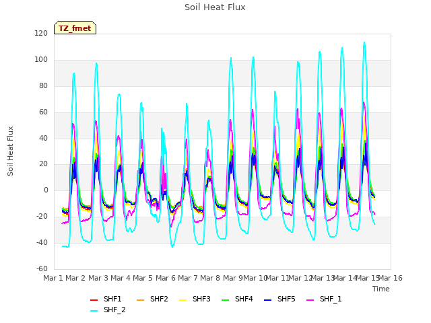Click the blue SHF5 legend swatch
Image resolution: width=431 pixels, height=323 pixels.
coord(268,300)
